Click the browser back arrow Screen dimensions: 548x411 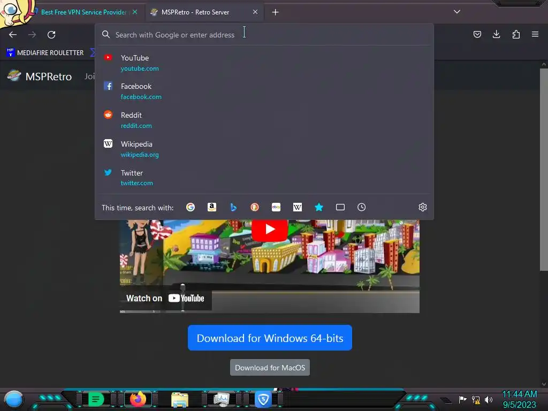pos(13,35)
